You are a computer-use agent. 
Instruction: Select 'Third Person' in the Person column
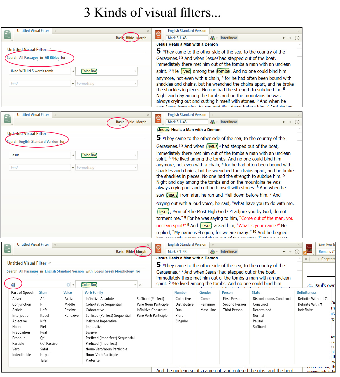pyautogui.click(x=233, y=310)
